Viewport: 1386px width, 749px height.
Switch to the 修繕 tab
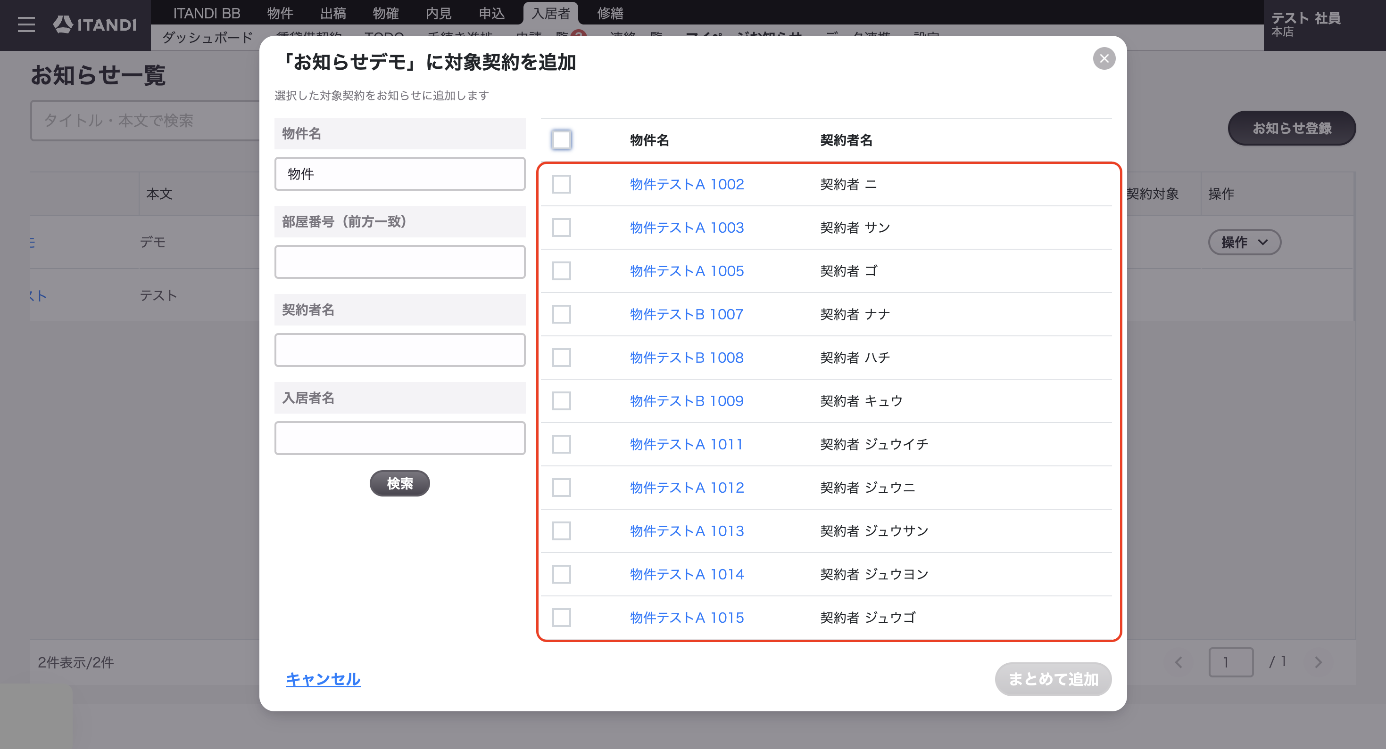coord(610,13)
